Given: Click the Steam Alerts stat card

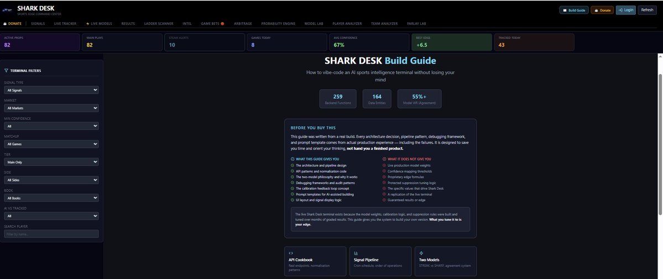Looking at the screenshot, I should pos(205,42).
